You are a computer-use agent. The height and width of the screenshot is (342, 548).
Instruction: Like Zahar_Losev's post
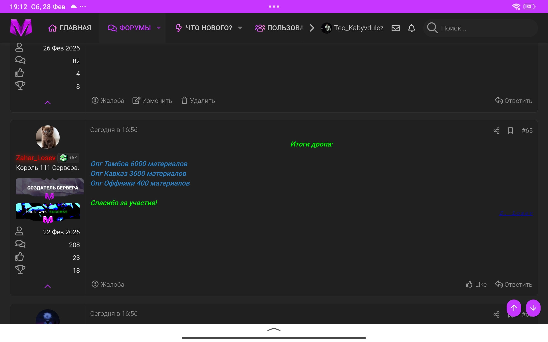coord(476,284)
